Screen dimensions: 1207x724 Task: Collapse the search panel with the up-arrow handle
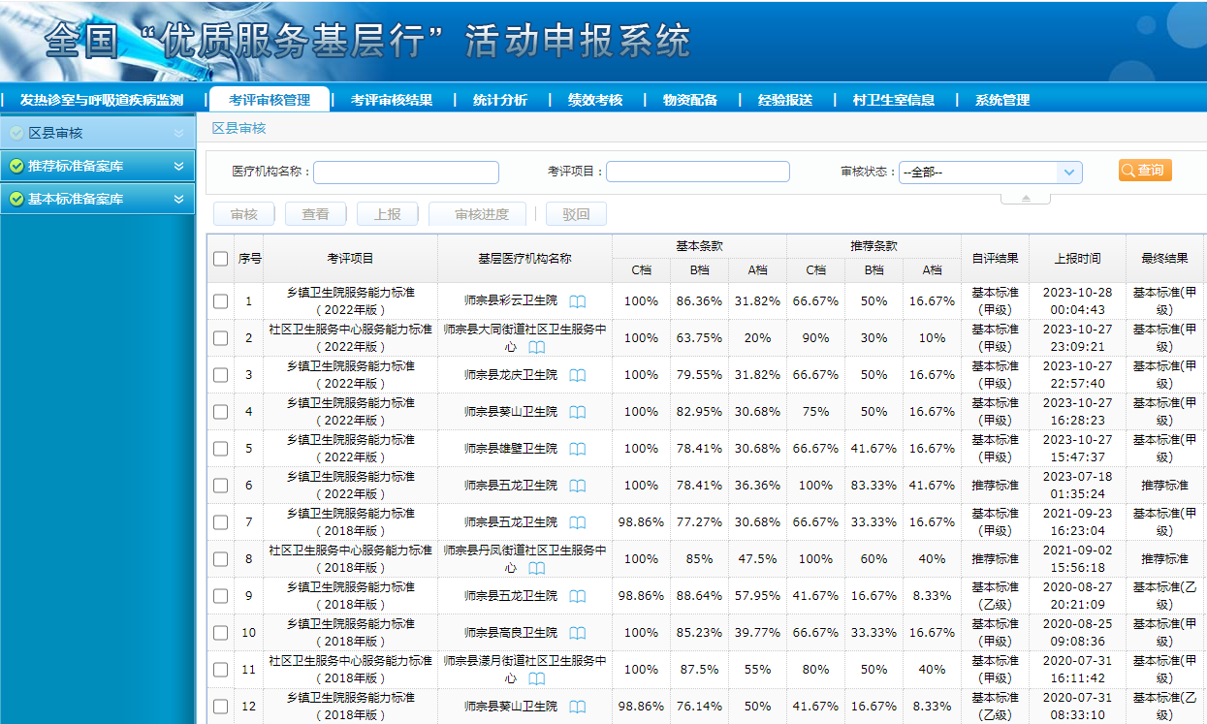(x=1027, y=198)
